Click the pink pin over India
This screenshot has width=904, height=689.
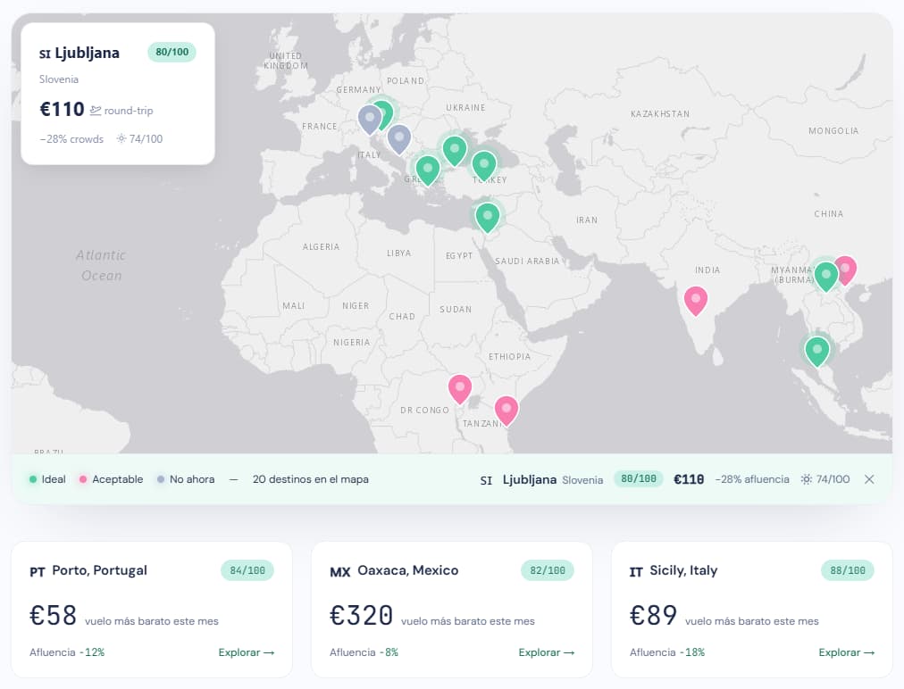[696, 301]
